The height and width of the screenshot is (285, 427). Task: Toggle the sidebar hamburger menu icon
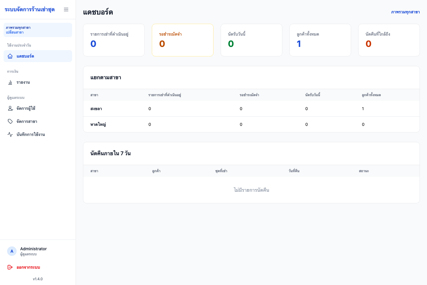(x=66, y=9)
